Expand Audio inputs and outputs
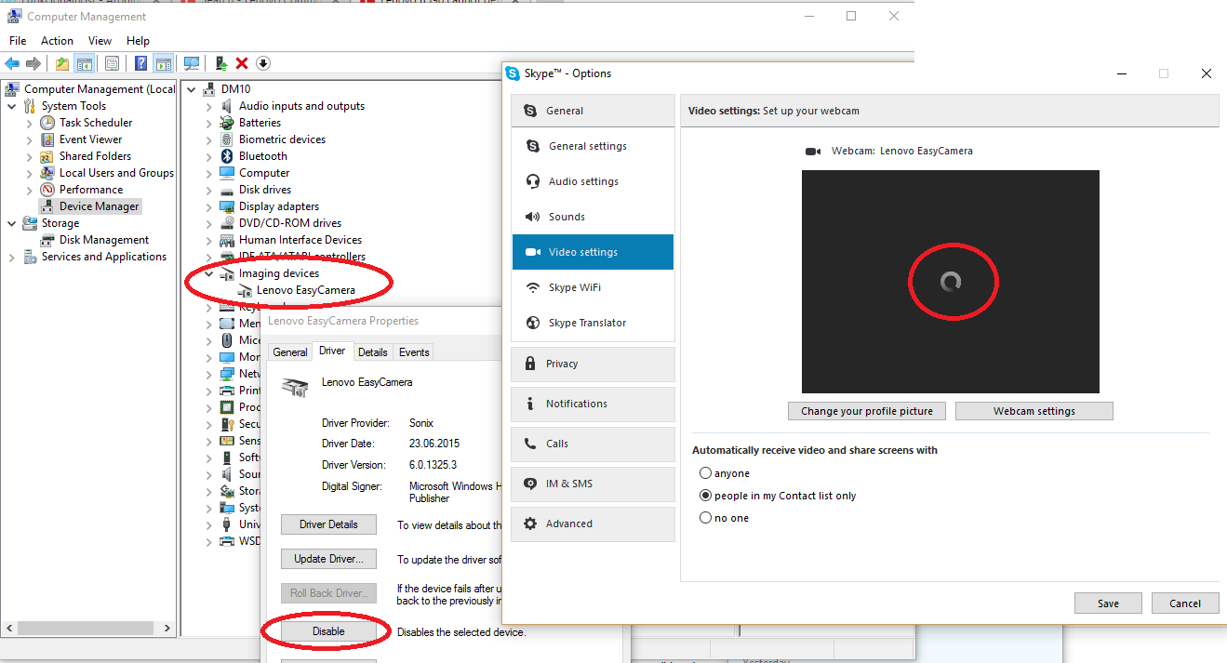Image resolution: width=1227 pixels, height=663 pixels. coord(209,106)
